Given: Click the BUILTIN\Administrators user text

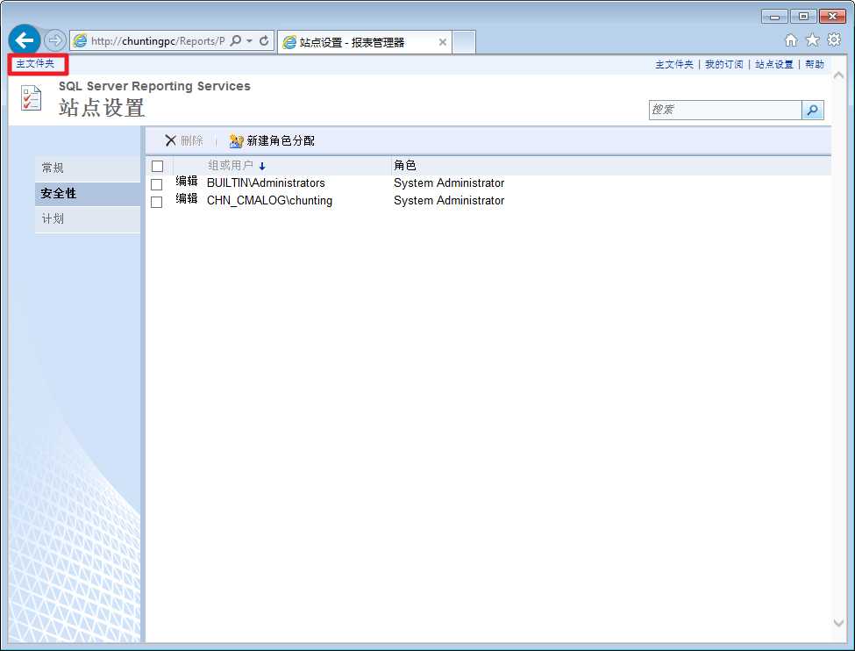Looking at the screenshot, I should click(x=266, y=182).
